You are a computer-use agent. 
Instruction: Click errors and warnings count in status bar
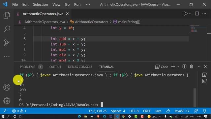point(19,111)
